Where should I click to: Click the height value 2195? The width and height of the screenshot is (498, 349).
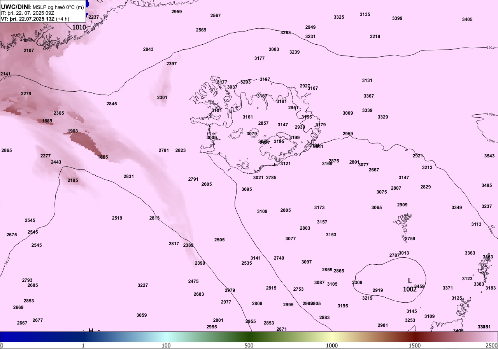click(73, 180)
